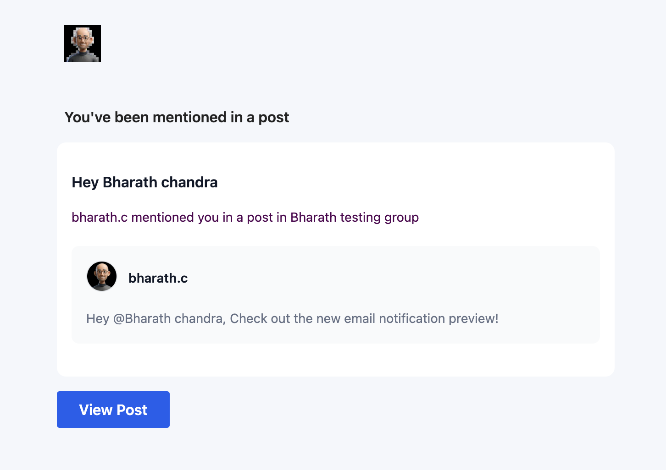This screenshot has width=666, height=470.
Task: Open the purple 'mentioned you in a post' line
Action: (245, 217)
